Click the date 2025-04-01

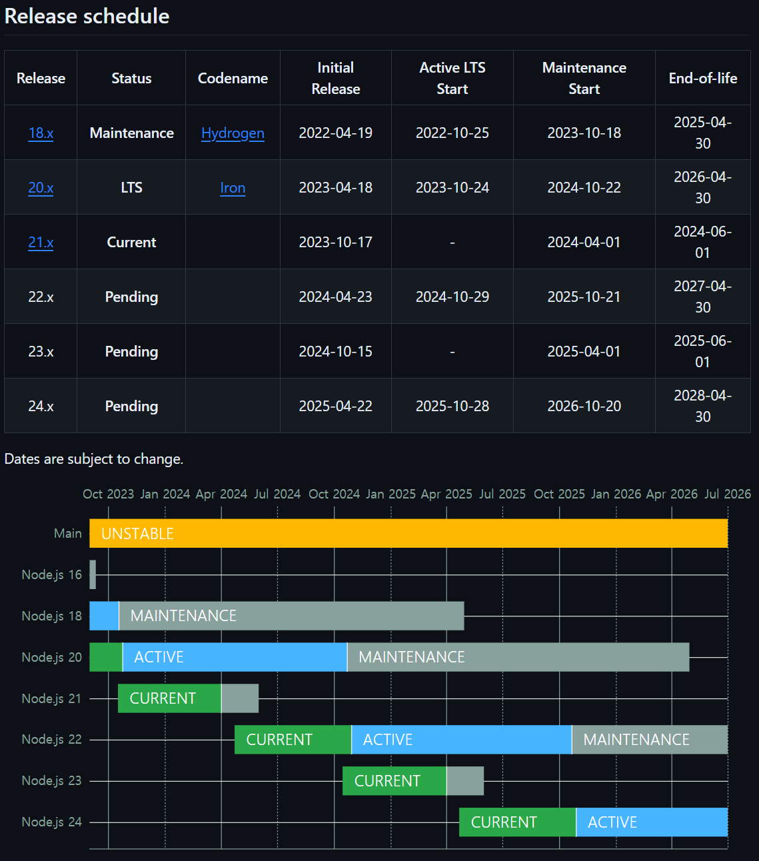coord(584,351)
